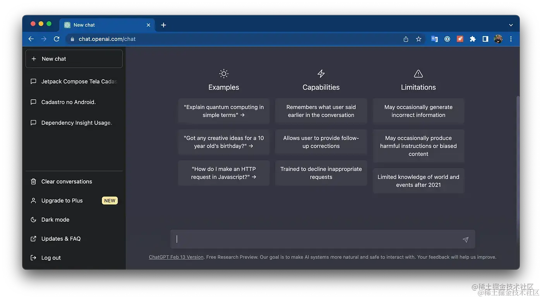Focus the chat message input box
This screenshot has height=299, width=542.
pyautogui.click(x=322, y=239)
